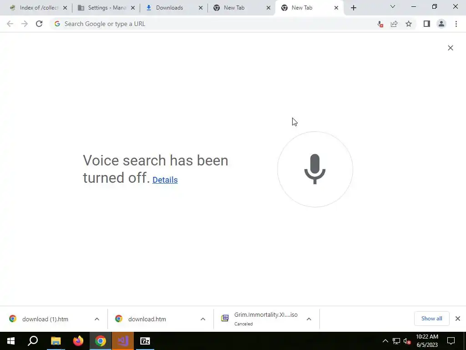Screen dimensions: 466x350
Task: Open the Details link
Action: click(x=165, y=180)
